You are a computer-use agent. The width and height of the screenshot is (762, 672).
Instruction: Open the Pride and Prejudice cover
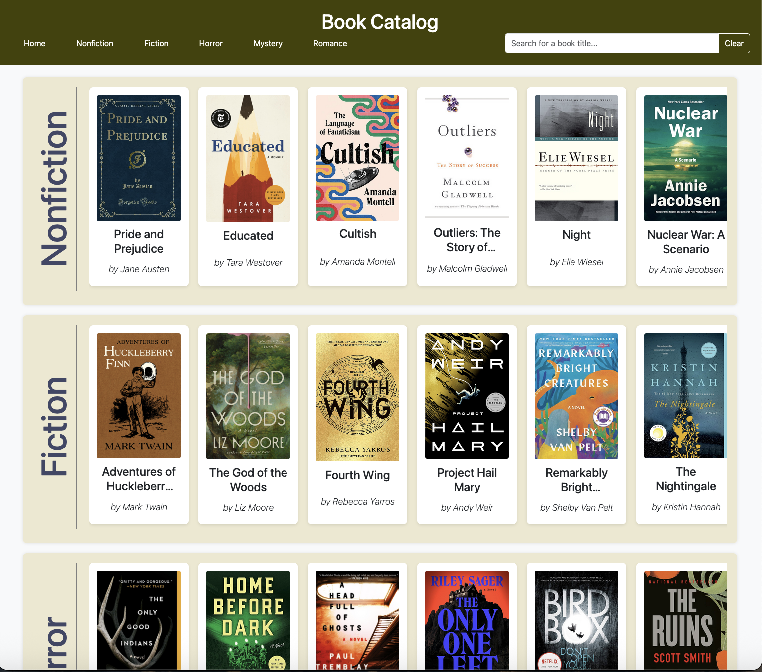tap(139, 158)
